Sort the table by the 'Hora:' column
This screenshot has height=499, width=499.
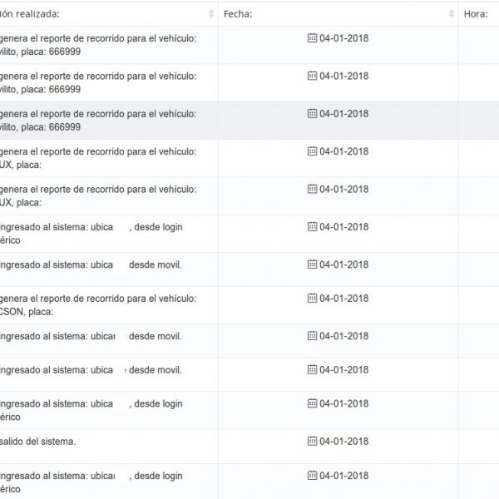[x=476, y=14]
